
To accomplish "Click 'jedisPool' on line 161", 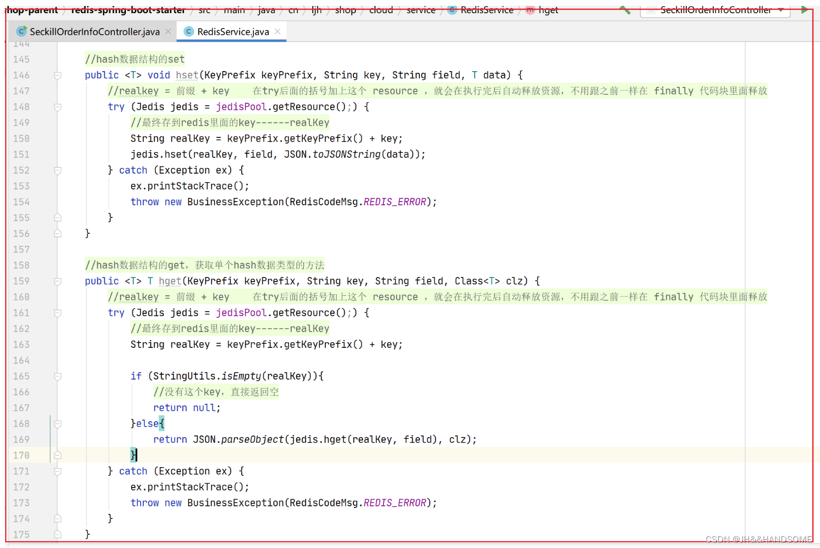I will (241, 313).
